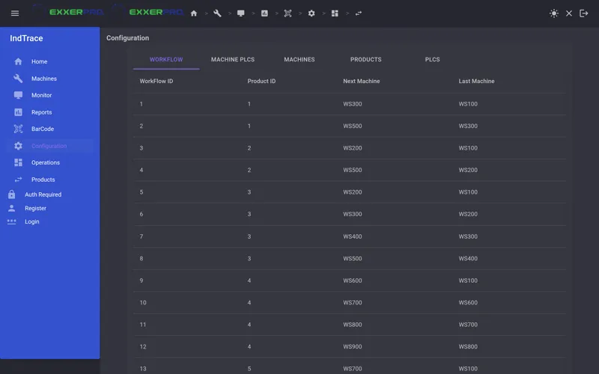The height and width of the screenshot is (374, 599).
Task: Click the barcode scanner icon in top bar
Action: point(288,13)
